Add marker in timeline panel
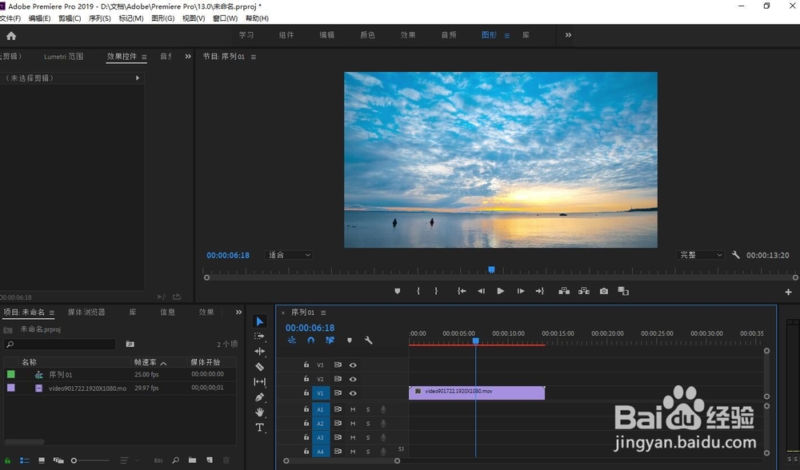 click(x=350, y=340)
